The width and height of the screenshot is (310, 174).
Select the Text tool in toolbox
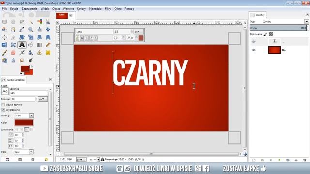[22, 45]
